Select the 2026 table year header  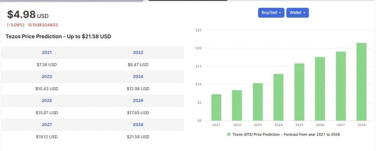pos(138,100)
